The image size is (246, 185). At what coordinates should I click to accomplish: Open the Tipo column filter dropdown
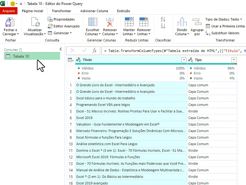[234, 60]
